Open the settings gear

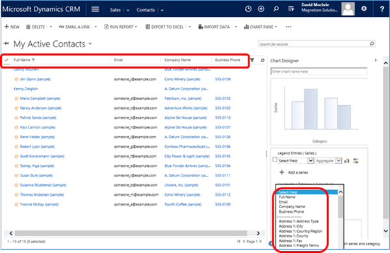364,9
